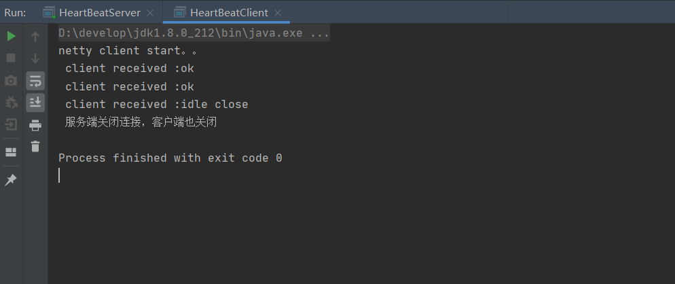Click the Stop process square icon
This screenshot has height=284, width=675.
11,58
